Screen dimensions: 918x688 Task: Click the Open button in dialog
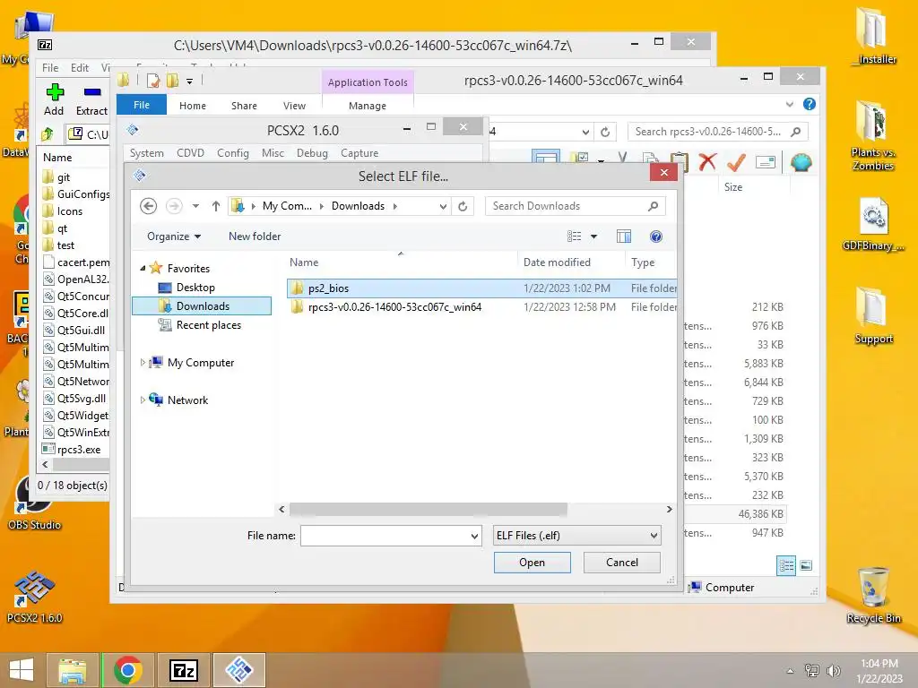tap(532, 563)
